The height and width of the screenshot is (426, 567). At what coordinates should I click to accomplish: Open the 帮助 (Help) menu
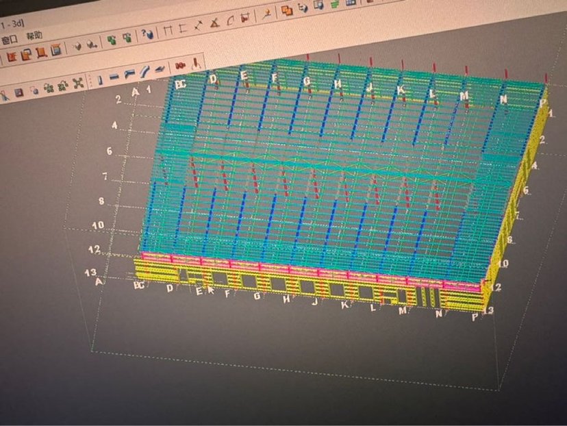click(34, 36)
